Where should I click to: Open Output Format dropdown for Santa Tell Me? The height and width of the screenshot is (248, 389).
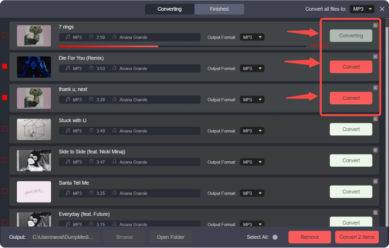tap(252, 193)
